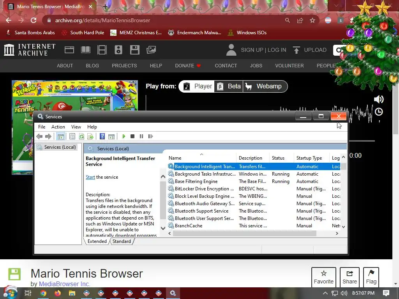This screenshot has height=299, width=399.
Task: Open the Windows ISOs bookmark
Action: [247, 33]
